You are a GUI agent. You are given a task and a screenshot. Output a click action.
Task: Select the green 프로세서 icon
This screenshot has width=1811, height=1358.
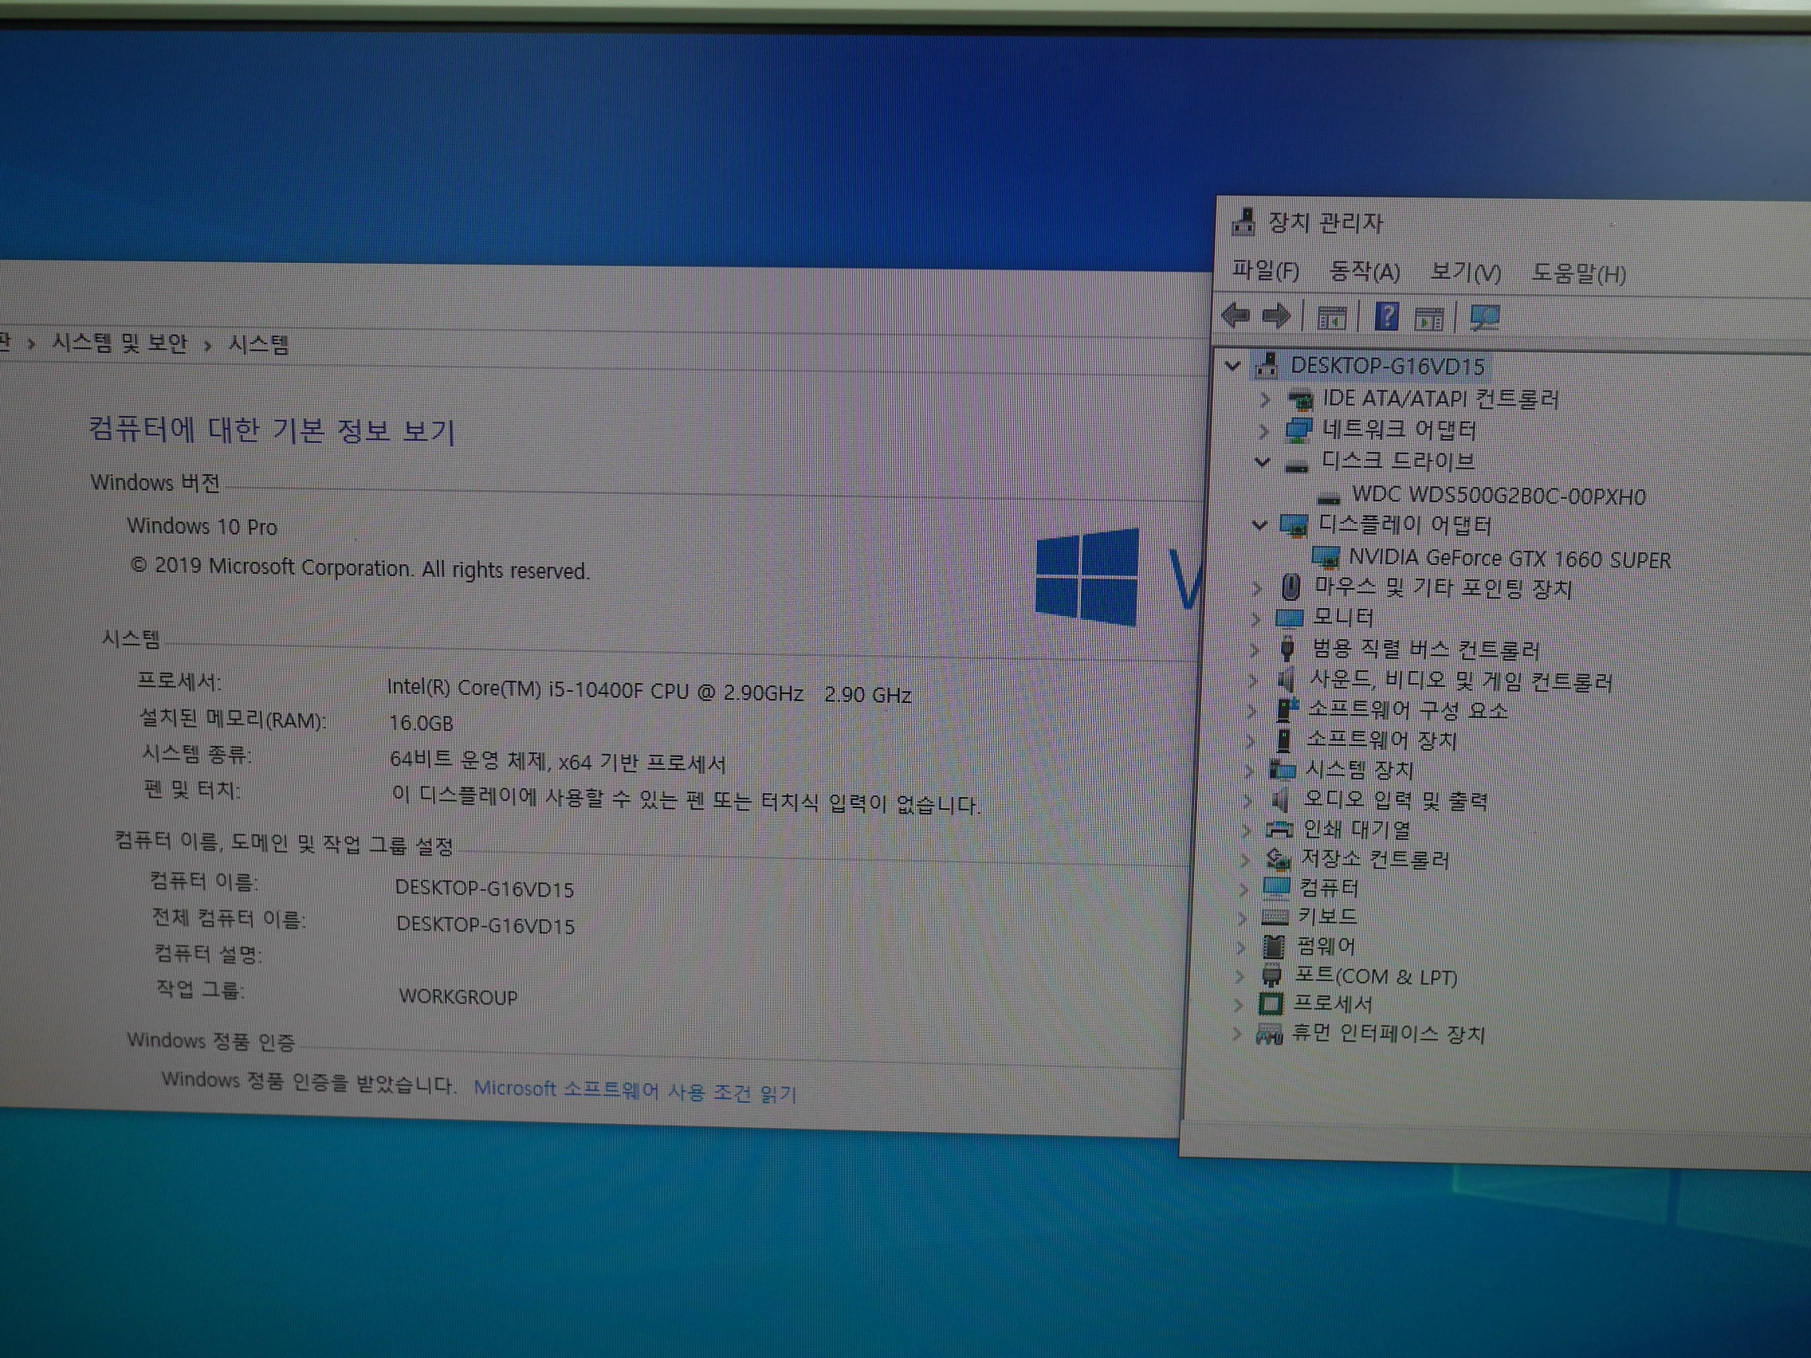point(1271,1003)
